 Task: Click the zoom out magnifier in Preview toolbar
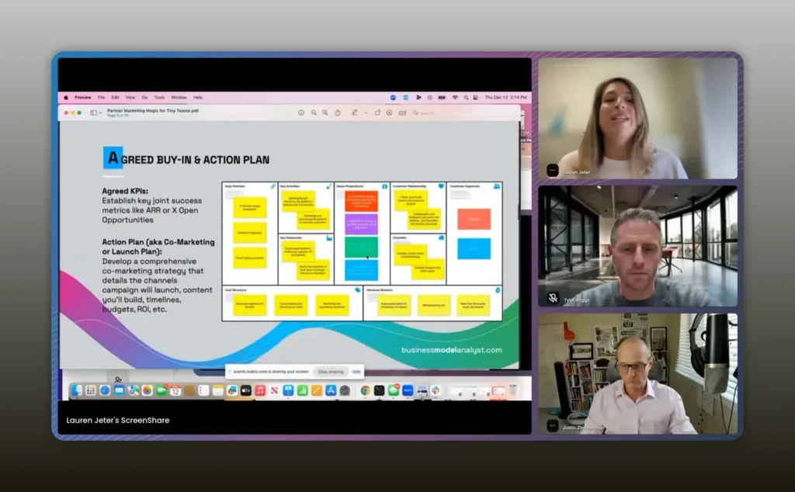[314, 113]
